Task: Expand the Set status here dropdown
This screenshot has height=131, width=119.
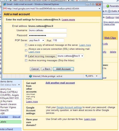Action: click(x=19, y=85)
